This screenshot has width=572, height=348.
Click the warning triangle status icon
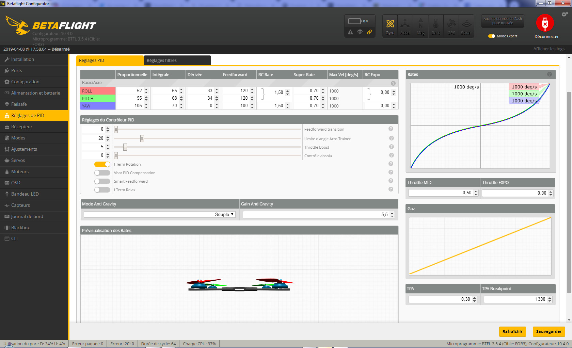(350, 32)
